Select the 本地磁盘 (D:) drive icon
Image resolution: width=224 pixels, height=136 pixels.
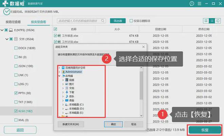coord(67,109)
